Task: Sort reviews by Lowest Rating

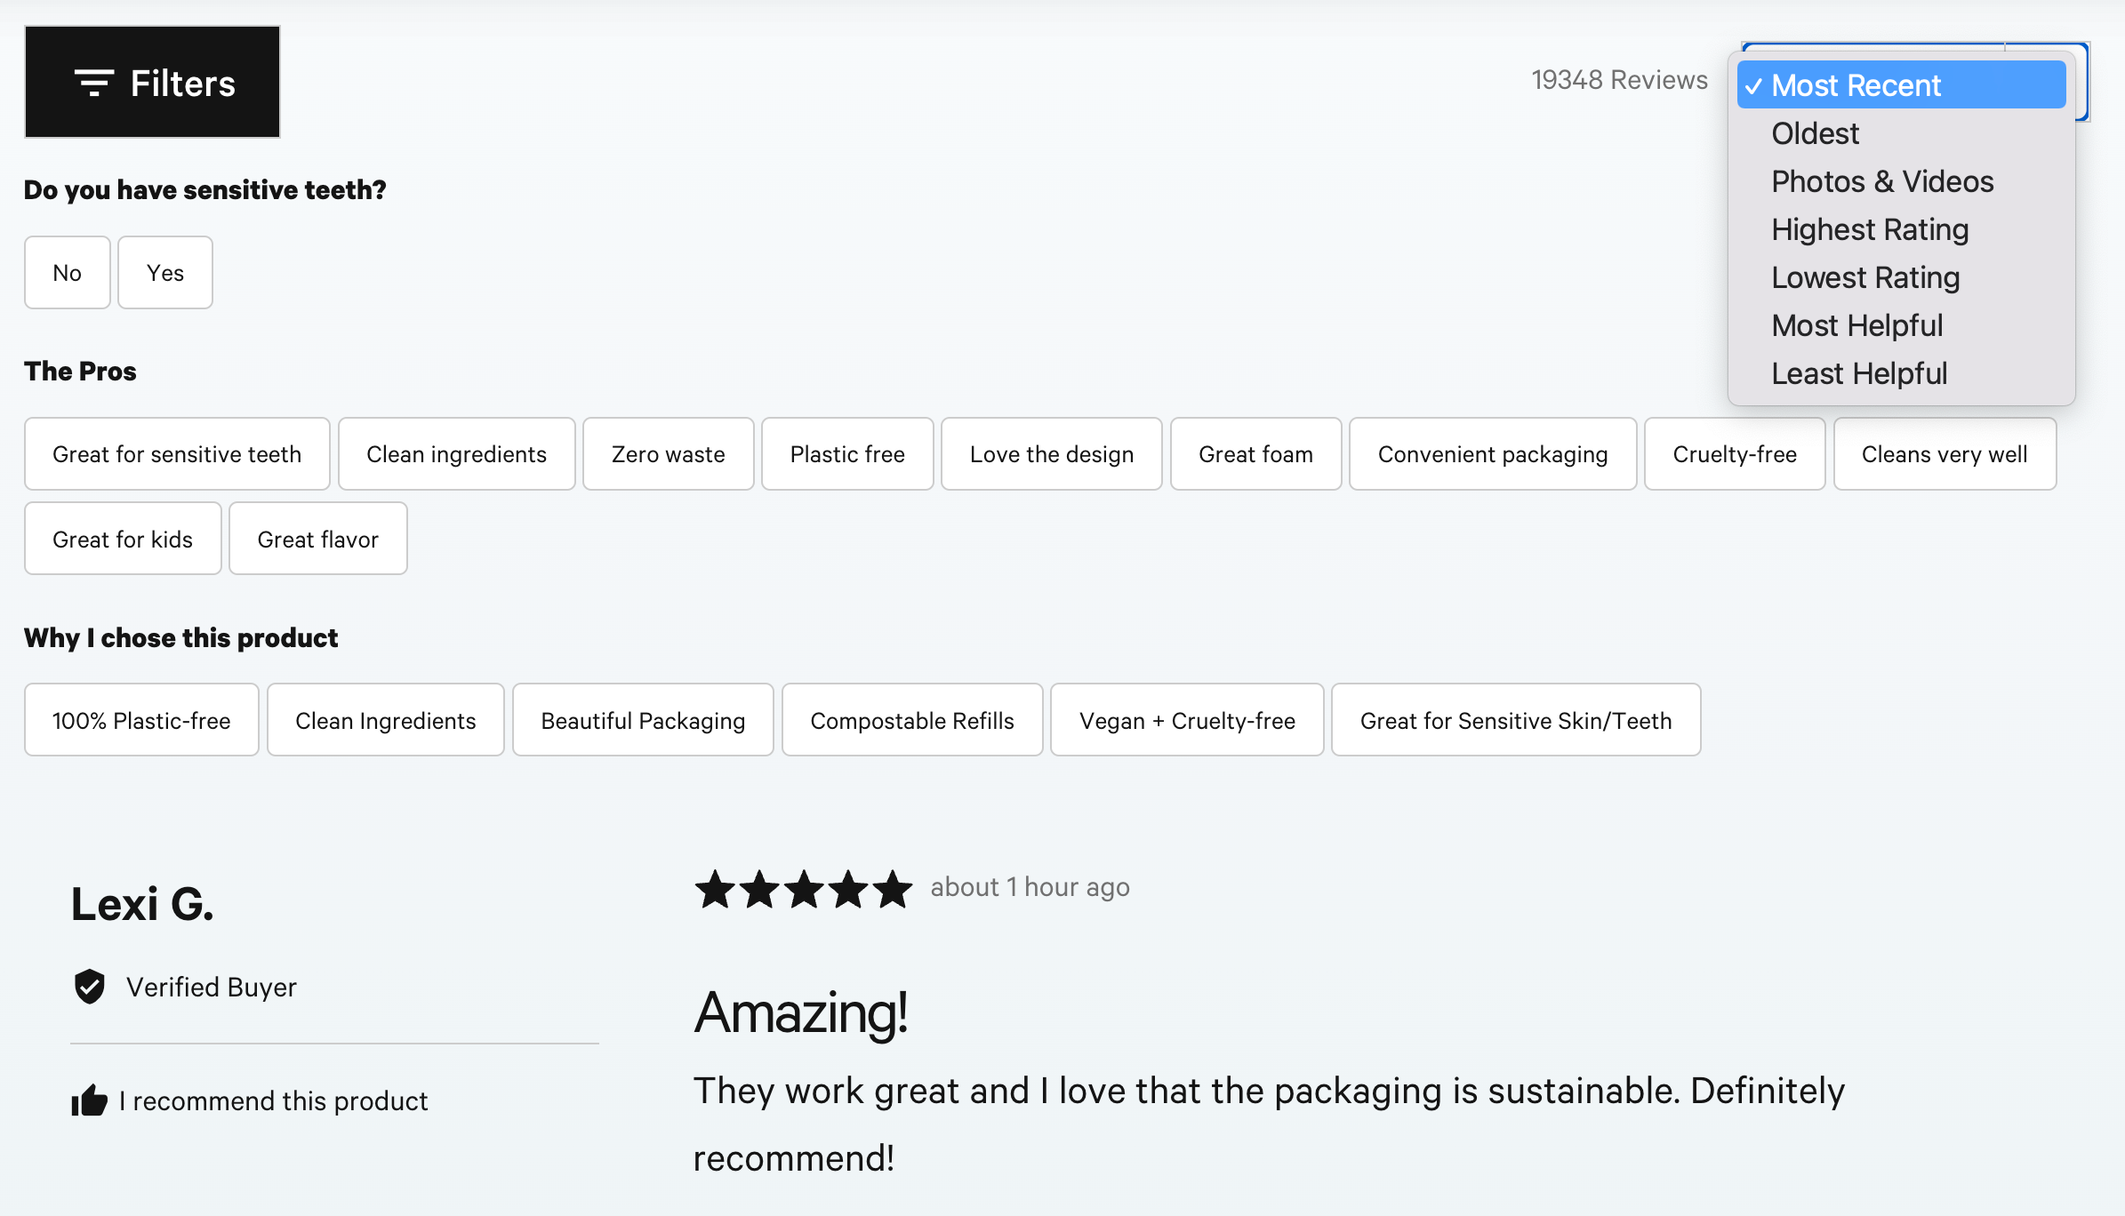Action: 1864,277
